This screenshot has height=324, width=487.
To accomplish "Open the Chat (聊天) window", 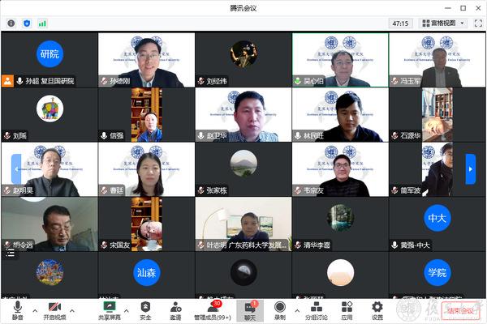I will pyautogui.click(x=250, y=310).
